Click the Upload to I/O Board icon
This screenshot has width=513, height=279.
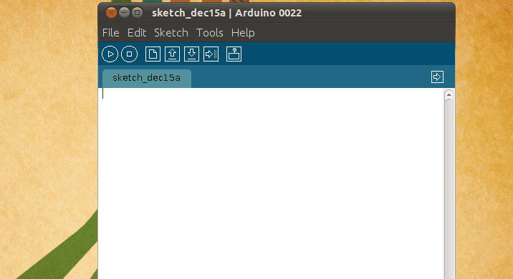211,54
